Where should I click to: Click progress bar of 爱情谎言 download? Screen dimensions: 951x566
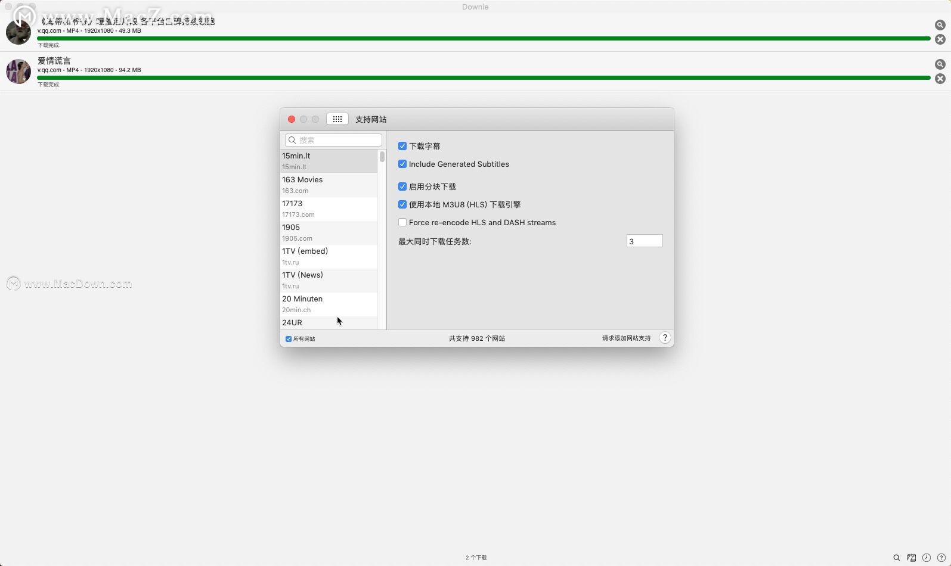[484, 77]
